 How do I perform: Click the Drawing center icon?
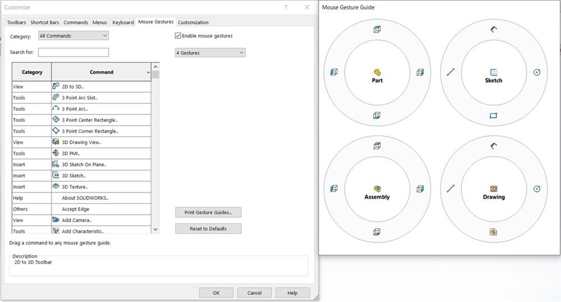[x=493, y=189]
